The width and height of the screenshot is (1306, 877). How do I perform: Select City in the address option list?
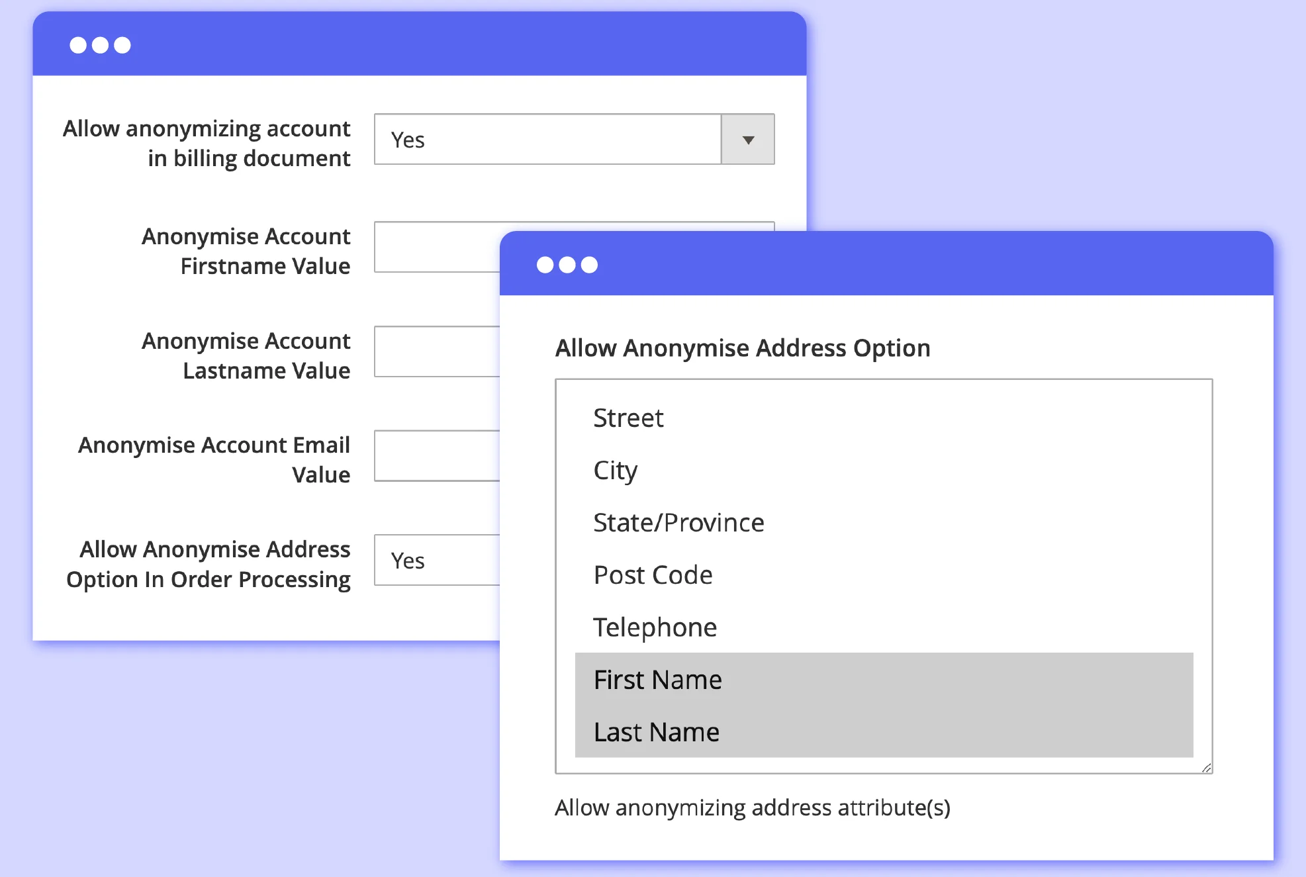pyautogui.click(x=615, y=471)
